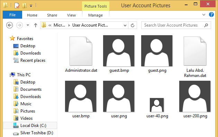
Task: Open Desktop under This PC
Action: pyautogui.click(x=28, y=82)
